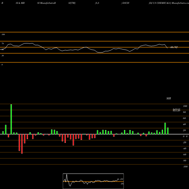Image resolution: width=189 pixels, height=189 pixels.
Task: Click the RSI axis label 70
Action: coord(3,43)
